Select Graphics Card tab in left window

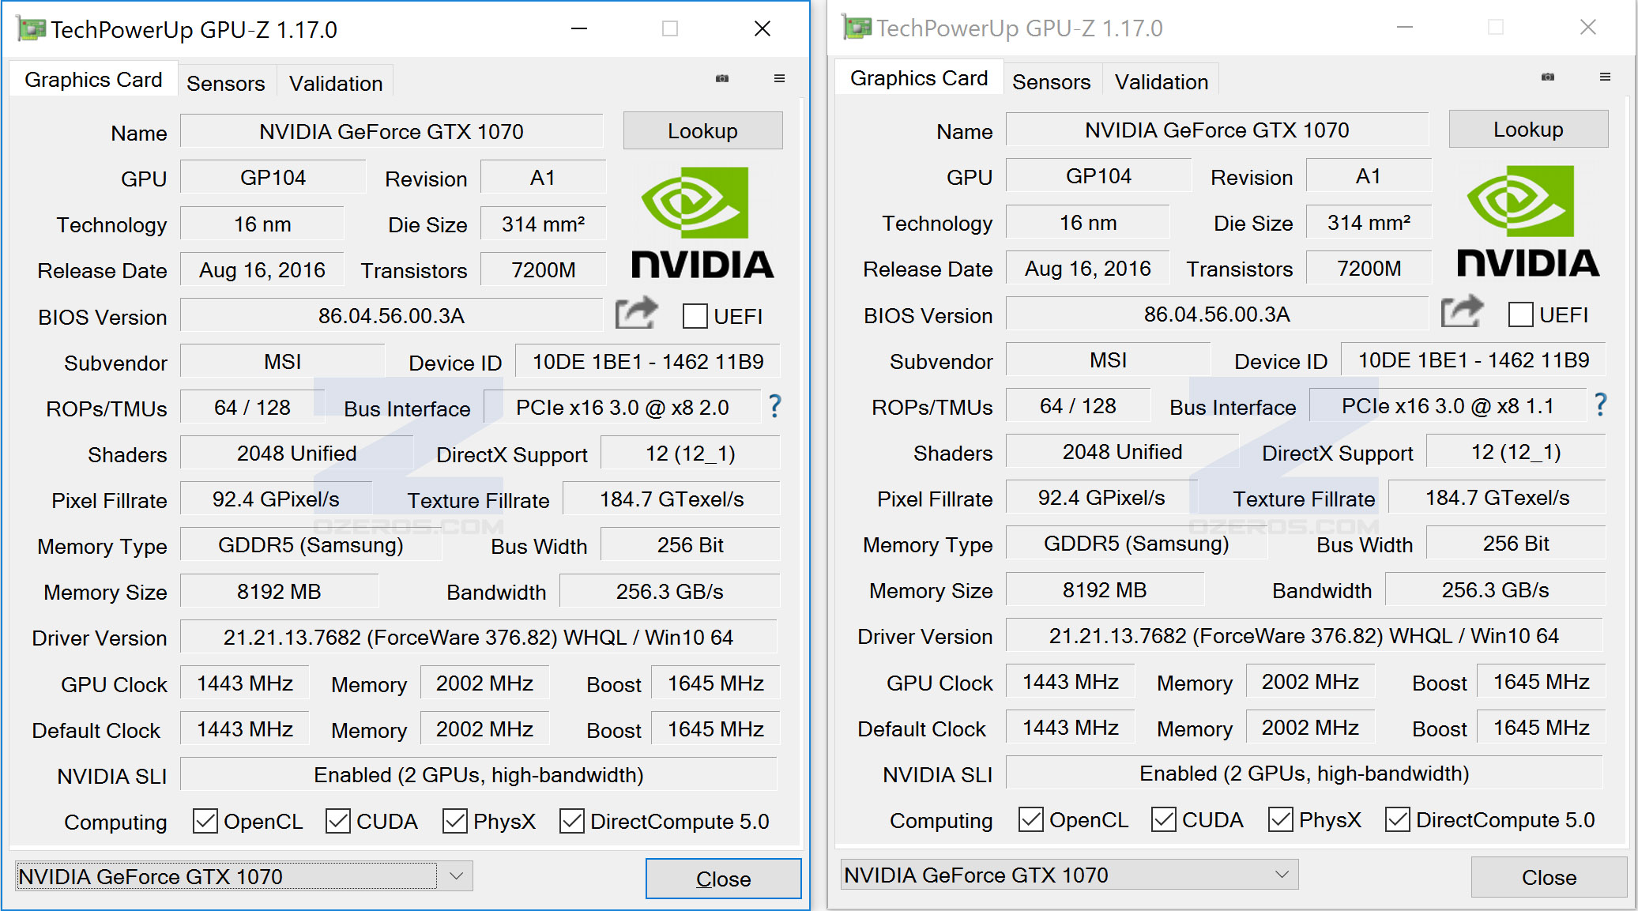[x=93, y=80]
